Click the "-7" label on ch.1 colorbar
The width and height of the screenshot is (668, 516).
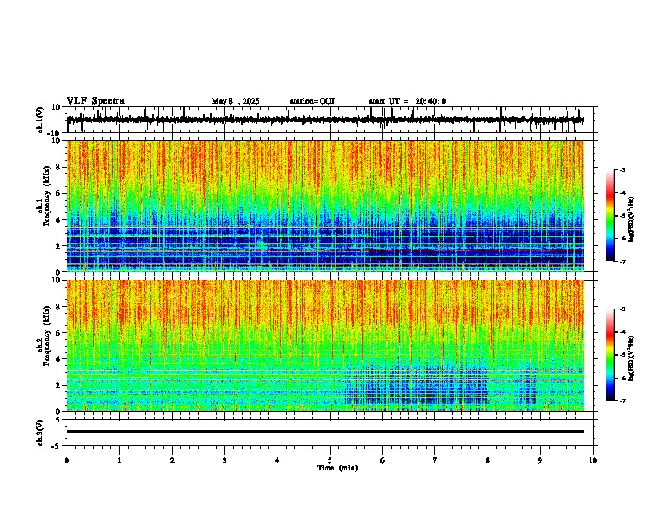622,261
